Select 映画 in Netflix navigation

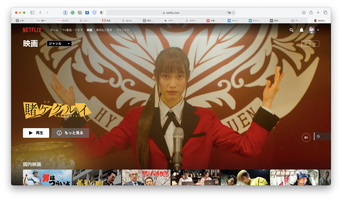(89, 30)
